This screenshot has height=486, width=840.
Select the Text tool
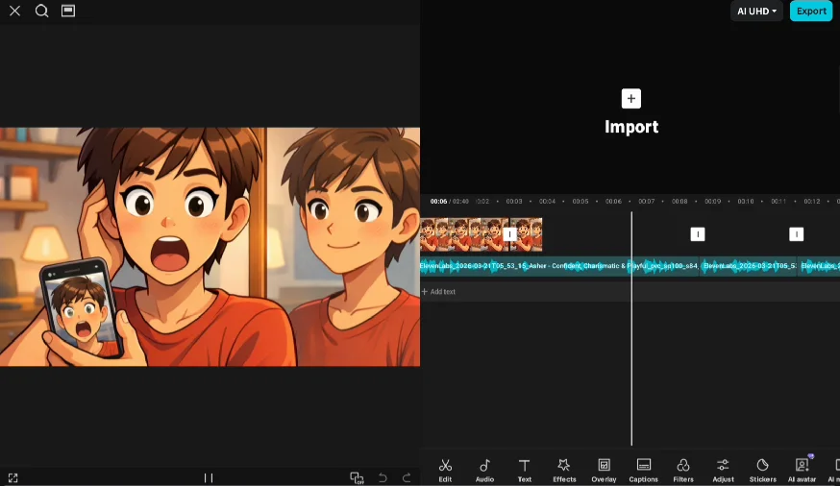[x=524, y=470]
